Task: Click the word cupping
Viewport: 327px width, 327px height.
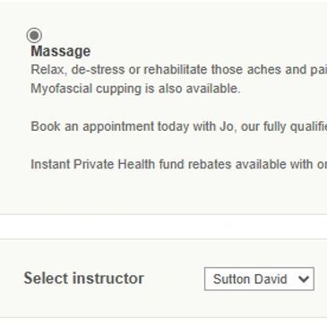Action: (118, 90)
